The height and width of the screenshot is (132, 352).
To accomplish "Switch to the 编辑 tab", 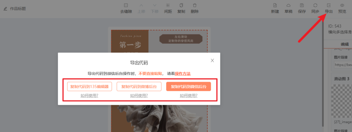I will tap(345, 44).
